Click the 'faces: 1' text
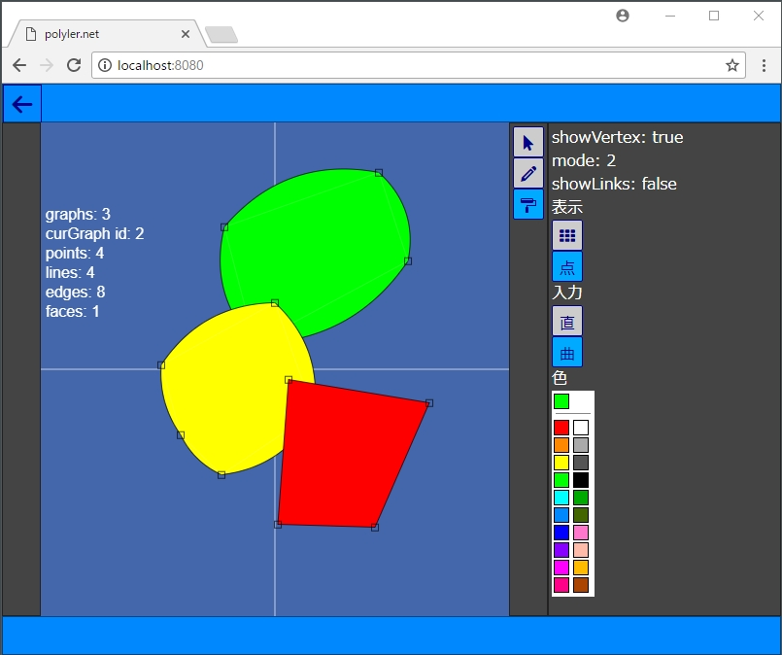 (x=72, y=311)
